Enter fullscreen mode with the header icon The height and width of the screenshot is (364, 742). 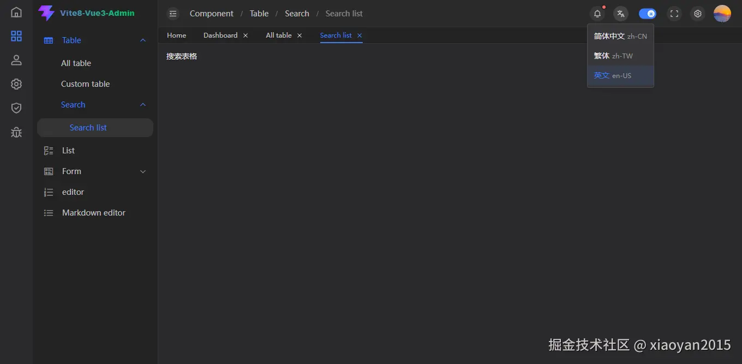point(674,14)
